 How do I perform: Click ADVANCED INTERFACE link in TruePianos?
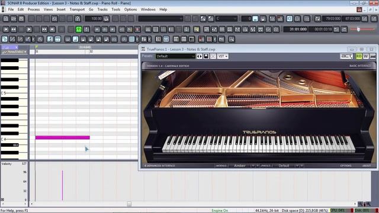point(159,166)
